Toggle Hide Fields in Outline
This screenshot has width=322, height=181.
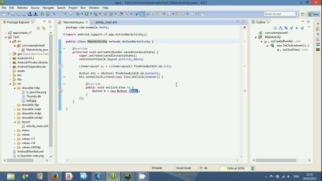(x=286, y=28)
